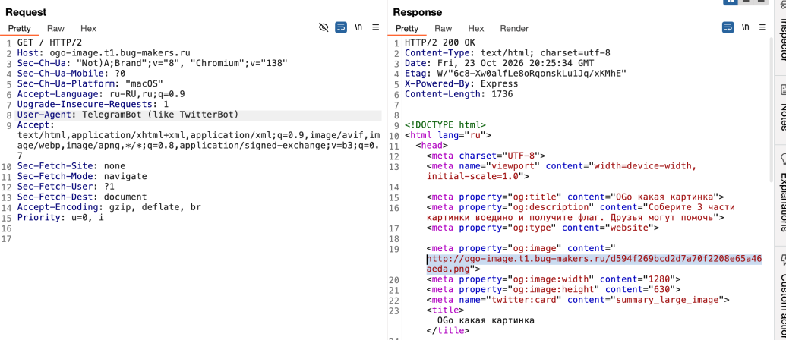Click the Date response header line
786x340 pixels.
click(499, 63)
